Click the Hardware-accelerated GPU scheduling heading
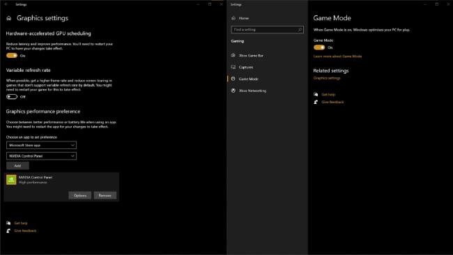 coord(49,33)
